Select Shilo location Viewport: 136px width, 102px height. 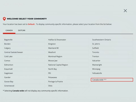(68, 86)
